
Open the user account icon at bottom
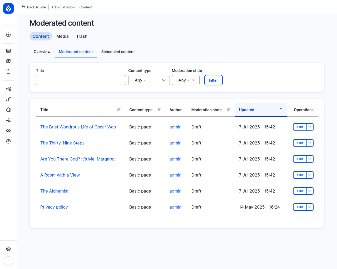pyautogui.click(x=8, y=249)
